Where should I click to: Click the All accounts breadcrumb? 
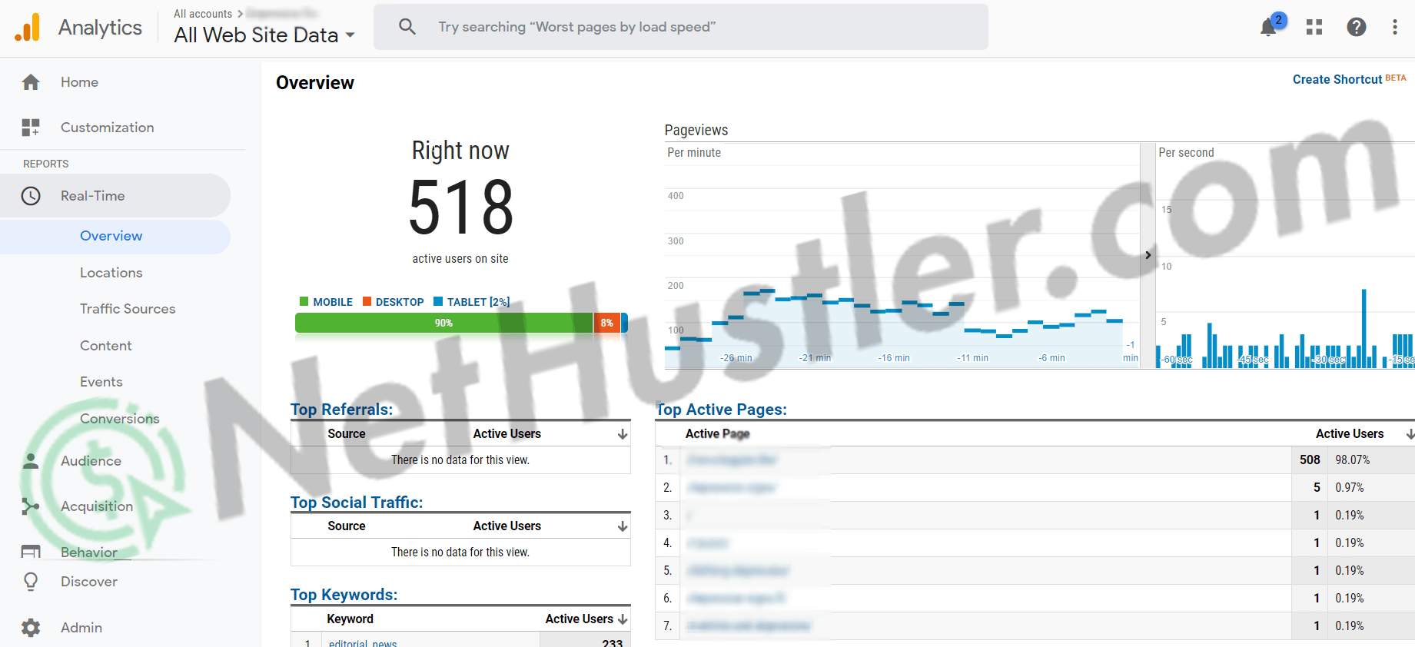point(203,14)
